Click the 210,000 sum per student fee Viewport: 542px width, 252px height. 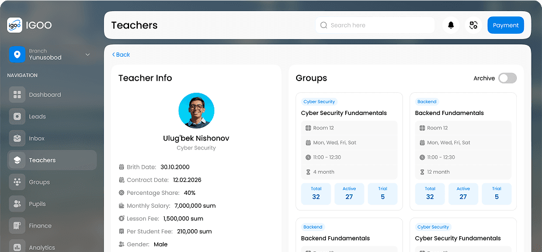pos(194,231)
